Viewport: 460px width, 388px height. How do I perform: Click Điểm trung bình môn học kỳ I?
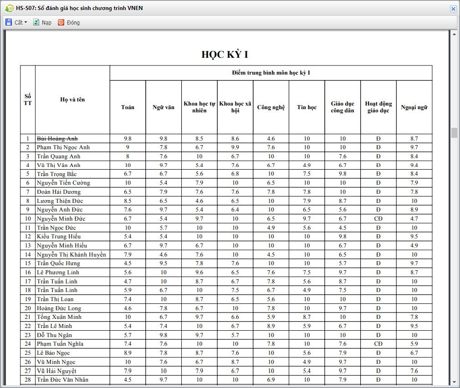point(271,73)
